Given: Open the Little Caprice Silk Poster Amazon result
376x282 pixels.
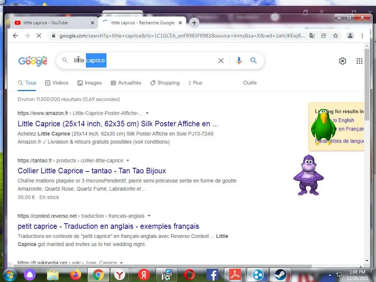Looking at the screenshot, I should click(x=118, y=124).
